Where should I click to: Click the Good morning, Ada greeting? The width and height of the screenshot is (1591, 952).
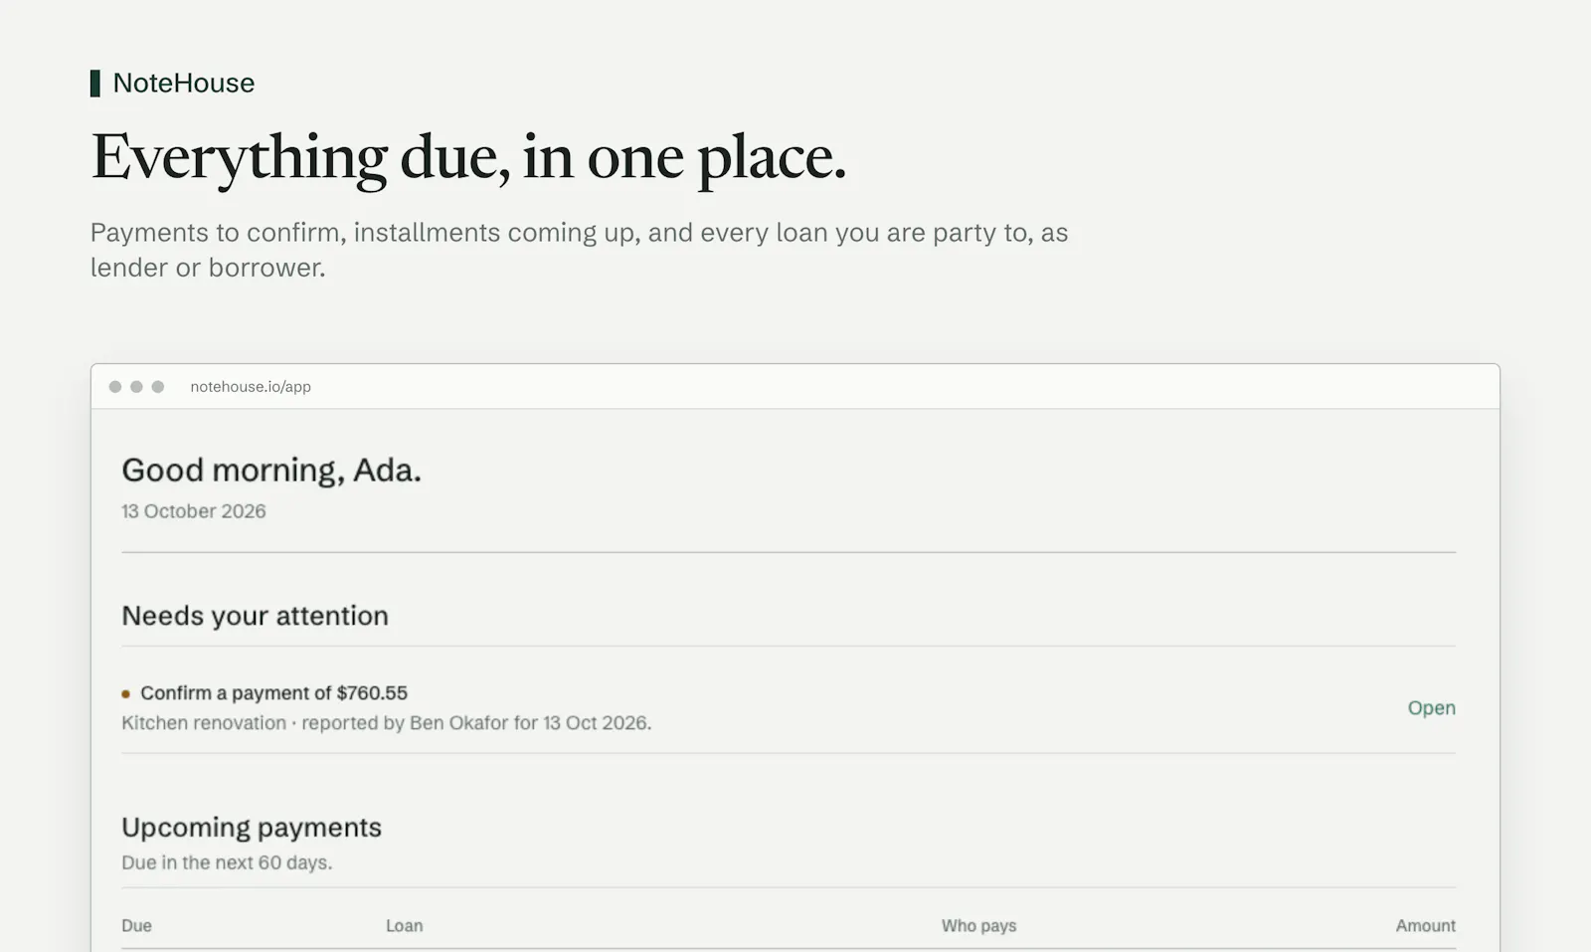coord(271,470)
